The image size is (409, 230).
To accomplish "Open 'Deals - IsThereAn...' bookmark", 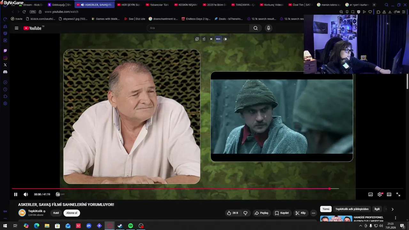I will click(x=228, y=19).
